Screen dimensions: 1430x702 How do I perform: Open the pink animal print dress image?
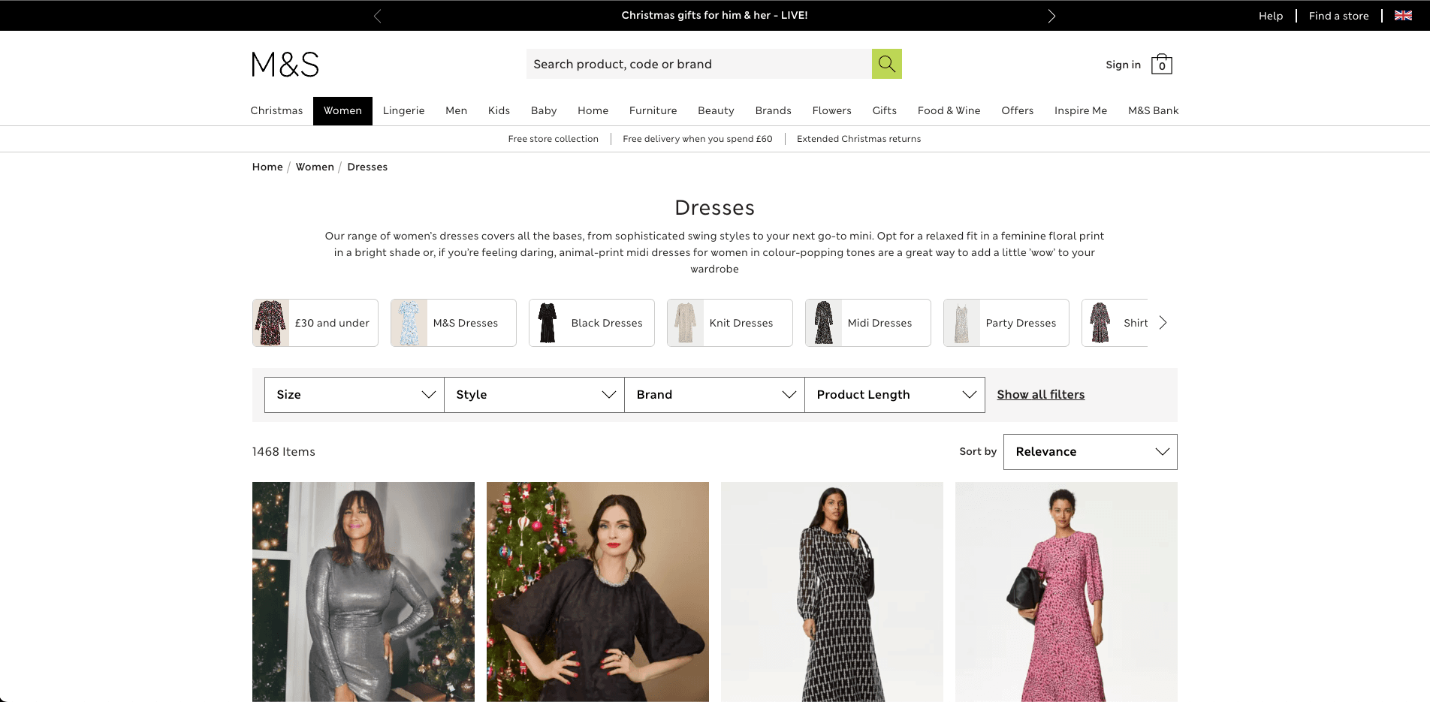coord(1066,592)
